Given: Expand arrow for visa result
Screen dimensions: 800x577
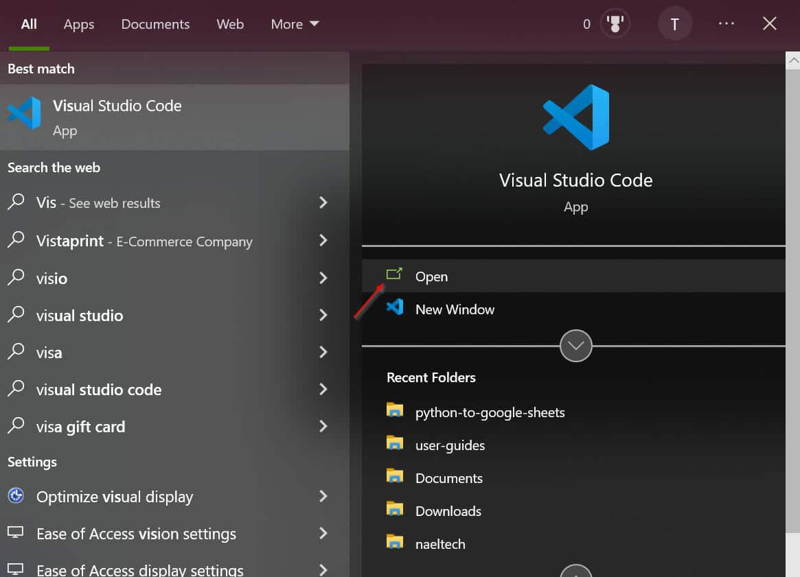Looking at the screenshot, I should point(323,352).
